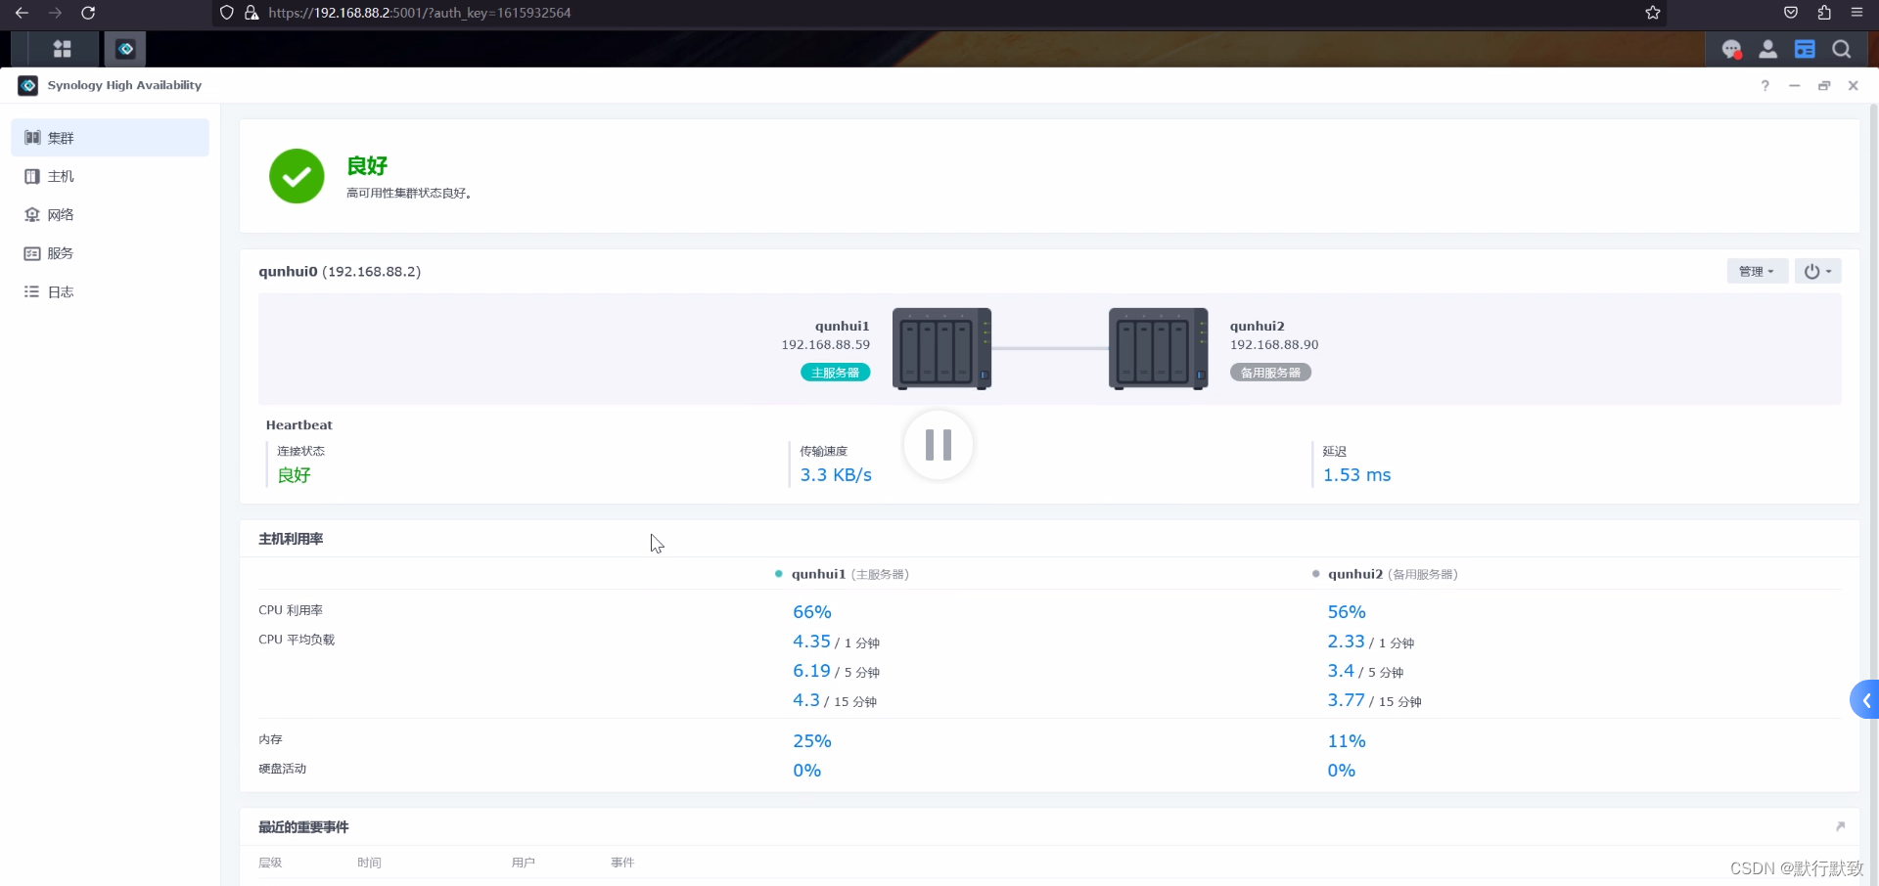Expand the recent events panel arrow icon
The height and width of the screenshot is (886, 1879).
[1840, 826]
